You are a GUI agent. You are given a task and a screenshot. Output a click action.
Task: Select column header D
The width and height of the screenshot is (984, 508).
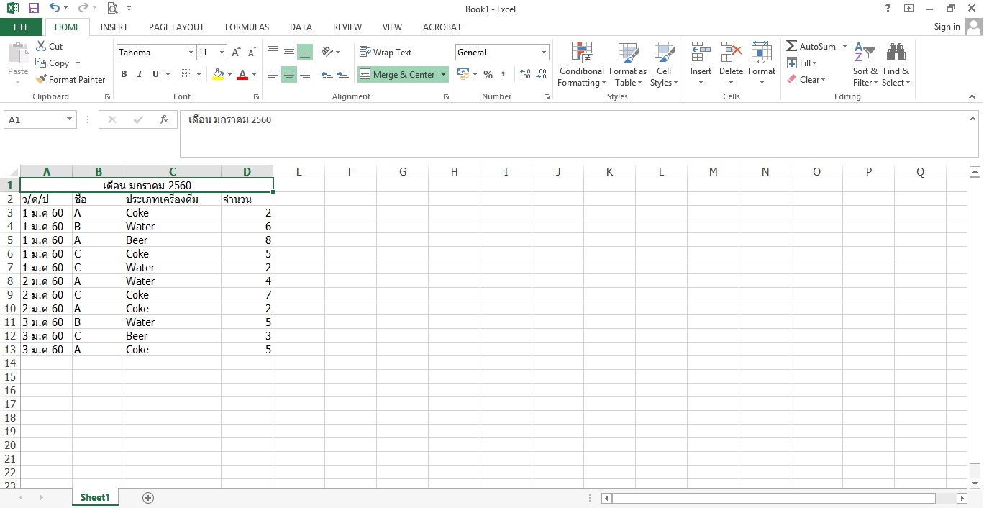point(247,171)
